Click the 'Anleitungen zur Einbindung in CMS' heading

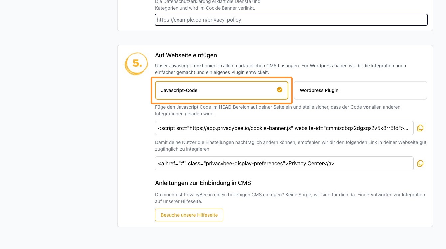point(203,183)
